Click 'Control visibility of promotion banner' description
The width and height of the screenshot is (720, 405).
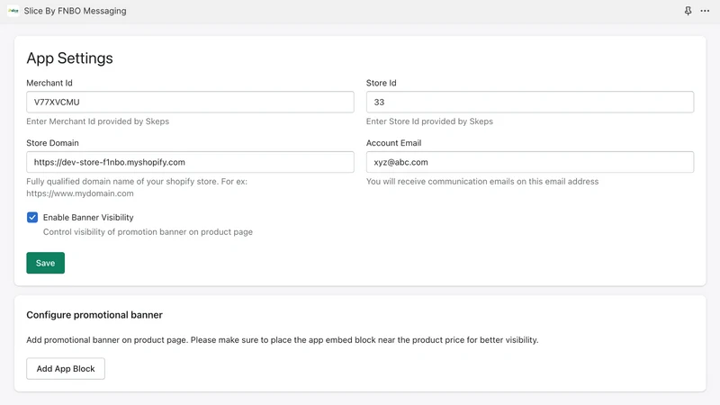(148, 232)
